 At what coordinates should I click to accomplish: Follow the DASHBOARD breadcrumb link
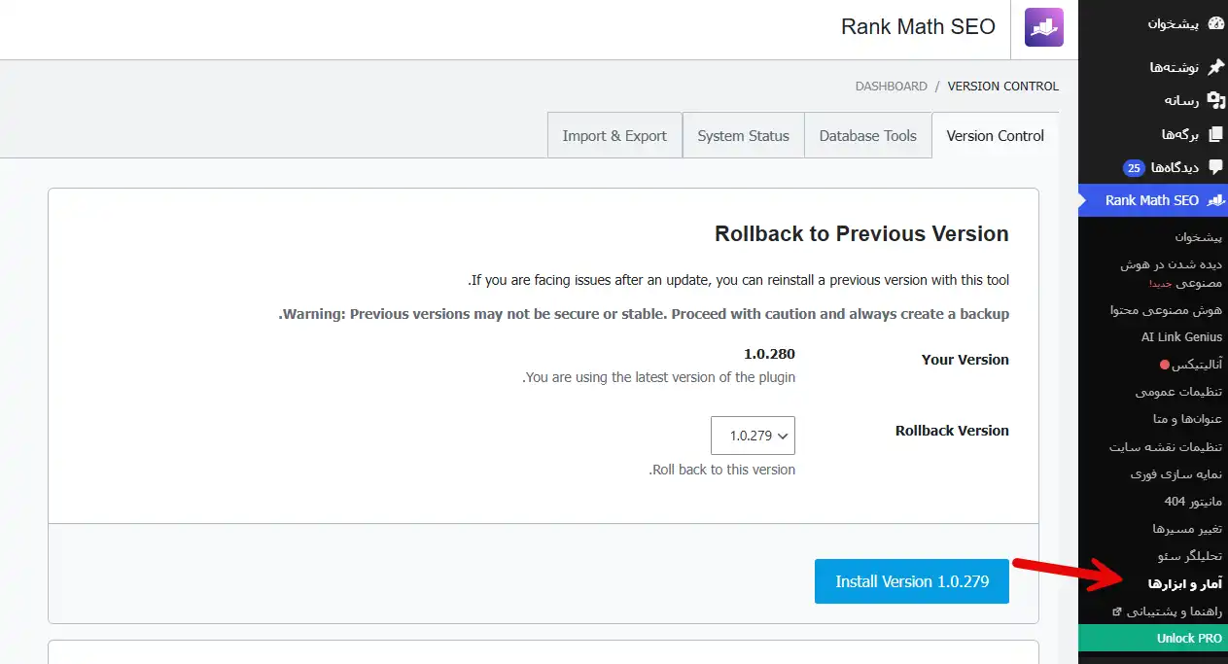(x=891, y=87)
